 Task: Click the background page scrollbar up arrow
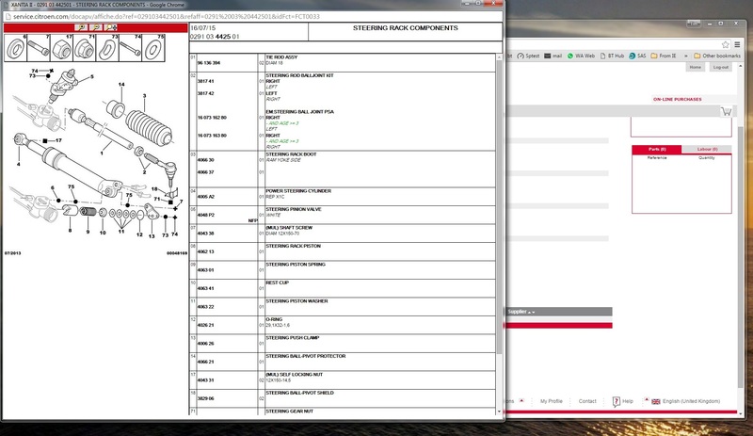click(x=741, y=66)
